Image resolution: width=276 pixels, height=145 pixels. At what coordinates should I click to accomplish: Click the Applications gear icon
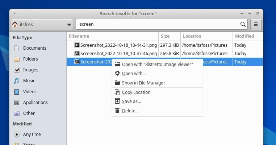coord(17,103)
